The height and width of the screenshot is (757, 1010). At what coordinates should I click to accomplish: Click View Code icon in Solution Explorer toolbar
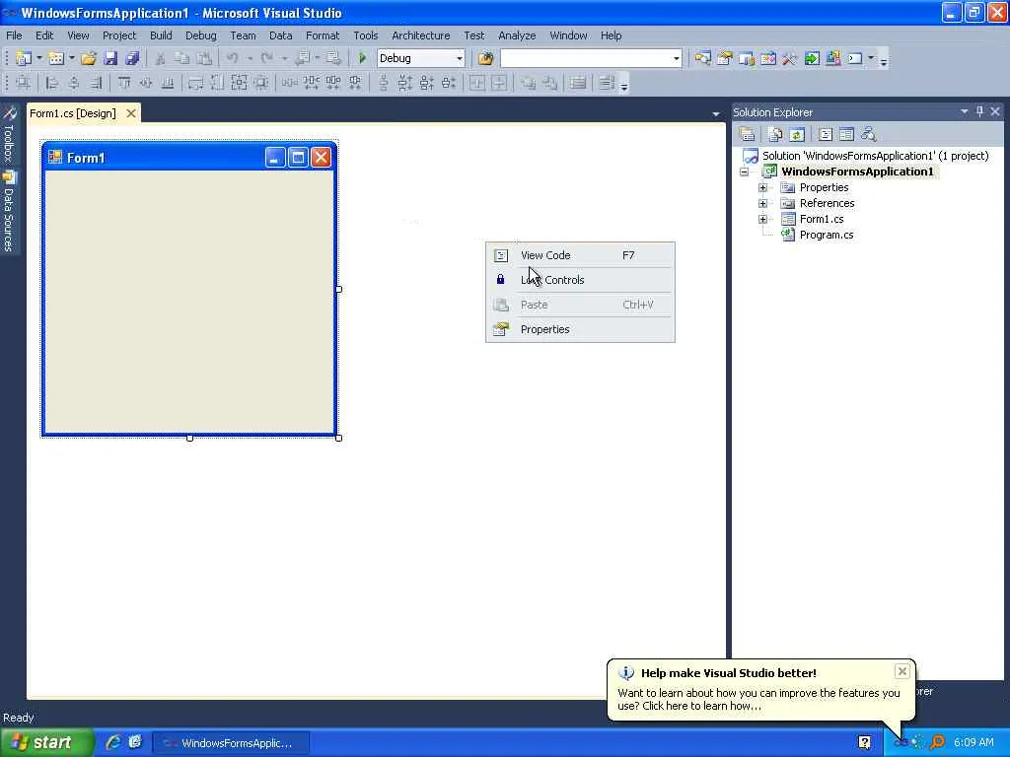pyautogui.click(x=826, y=134)
